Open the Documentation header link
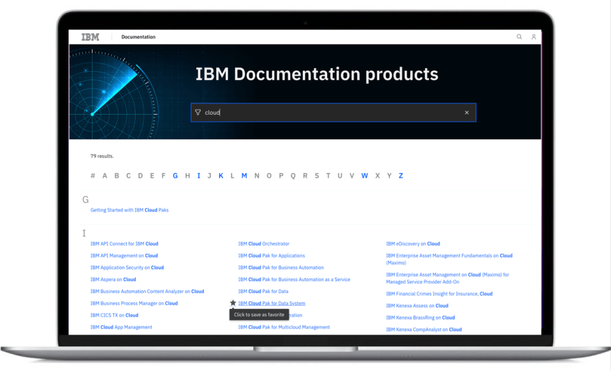Screen dimensions: 611x371 138,37
